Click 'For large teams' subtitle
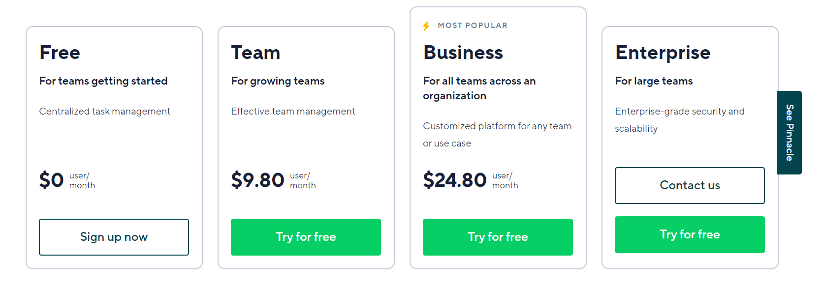Image resolution: width=825 pixels, height=290 pixels. pyautogui.click(x=654, y=81)
